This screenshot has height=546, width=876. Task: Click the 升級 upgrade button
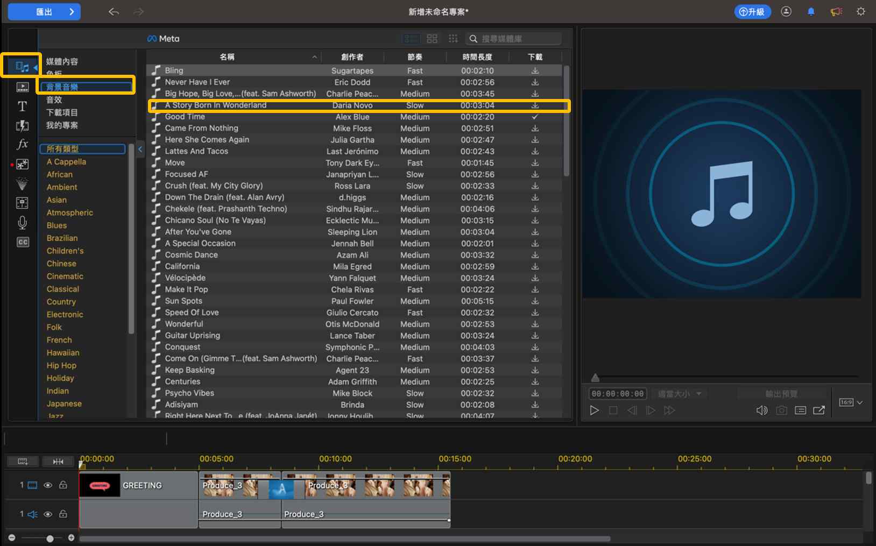pos(752,12)
